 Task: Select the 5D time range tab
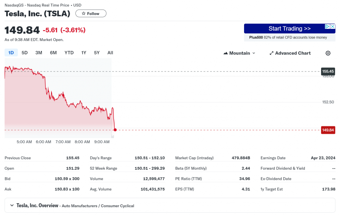tap(25, 53)
